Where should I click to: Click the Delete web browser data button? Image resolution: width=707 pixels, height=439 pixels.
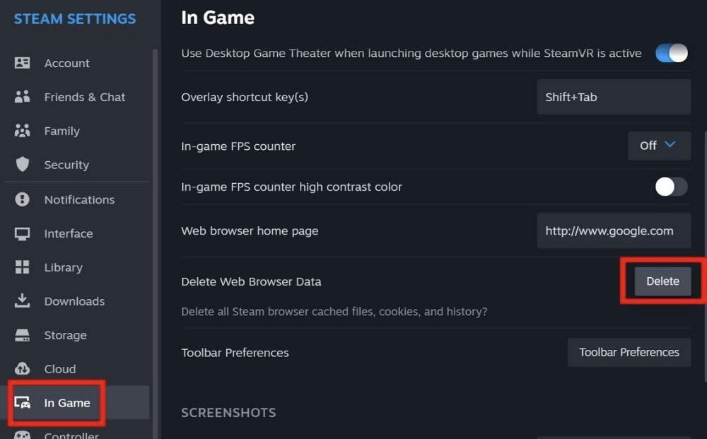click(662, 281)
